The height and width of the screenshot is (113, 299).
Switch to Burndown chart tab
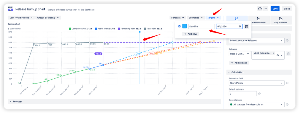tap(259, 20)
